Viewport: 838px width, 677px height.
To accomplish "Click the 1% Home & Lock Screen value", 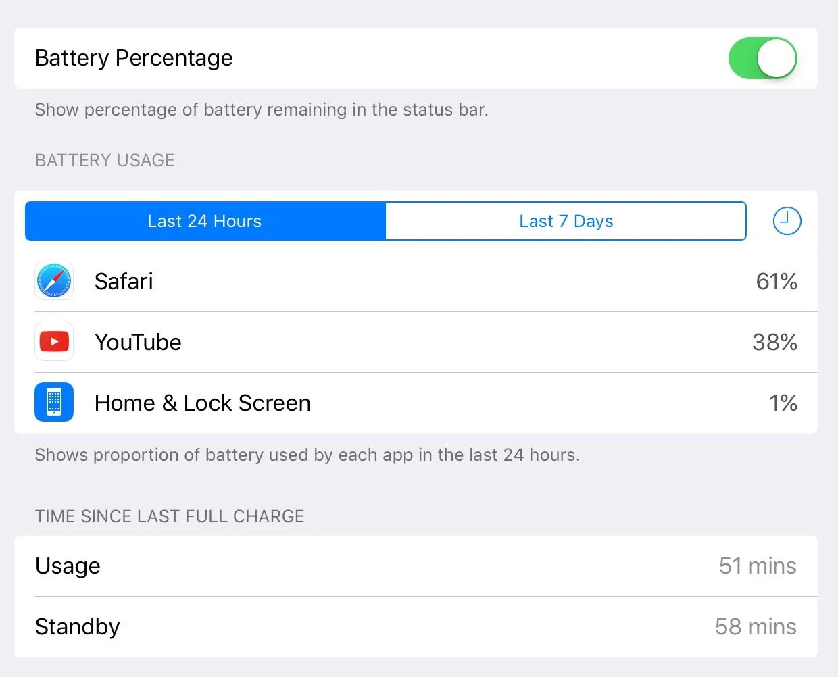I will click(x=783, y=403).
